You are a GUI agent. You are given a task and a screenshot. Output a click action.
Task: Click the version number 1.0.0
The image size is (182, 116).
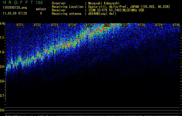click(39, 3)
